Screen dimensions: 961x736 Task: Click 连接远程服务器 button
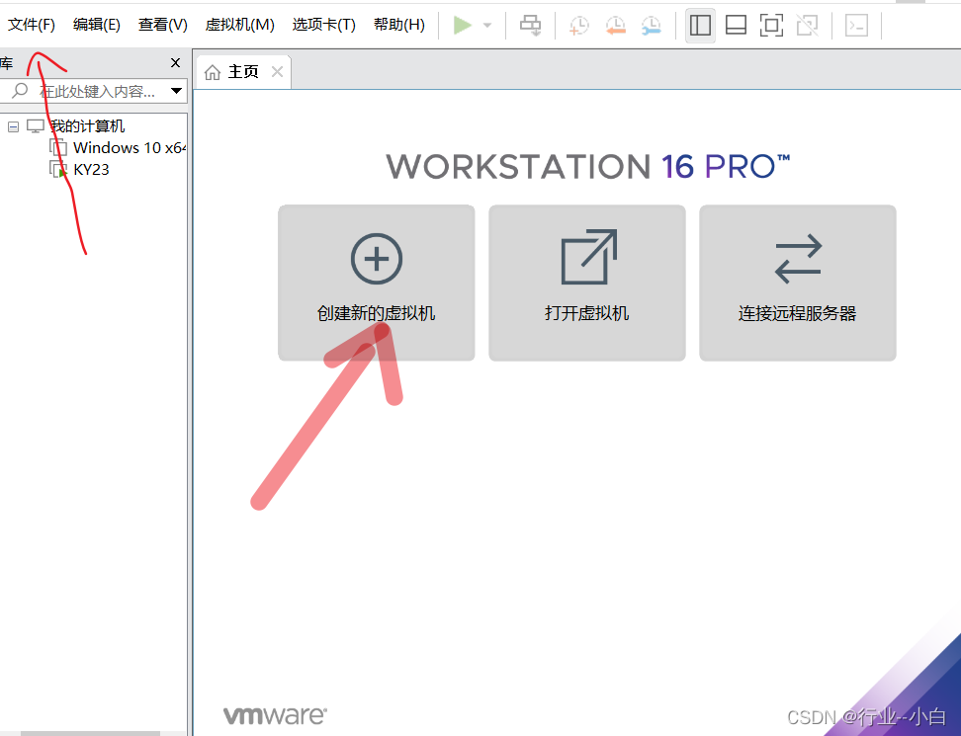pos(797,283)
